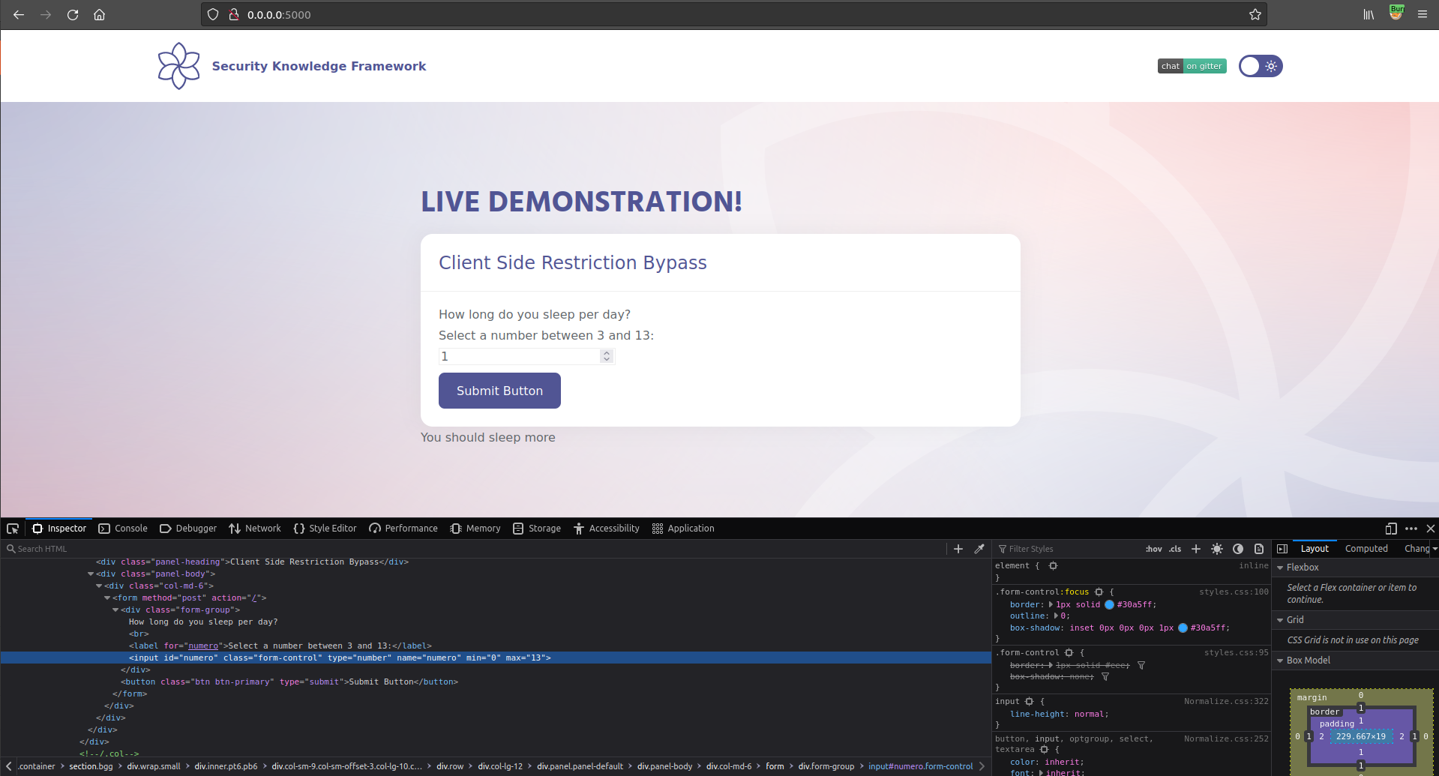Add a new style rule

click(1196, 549)
